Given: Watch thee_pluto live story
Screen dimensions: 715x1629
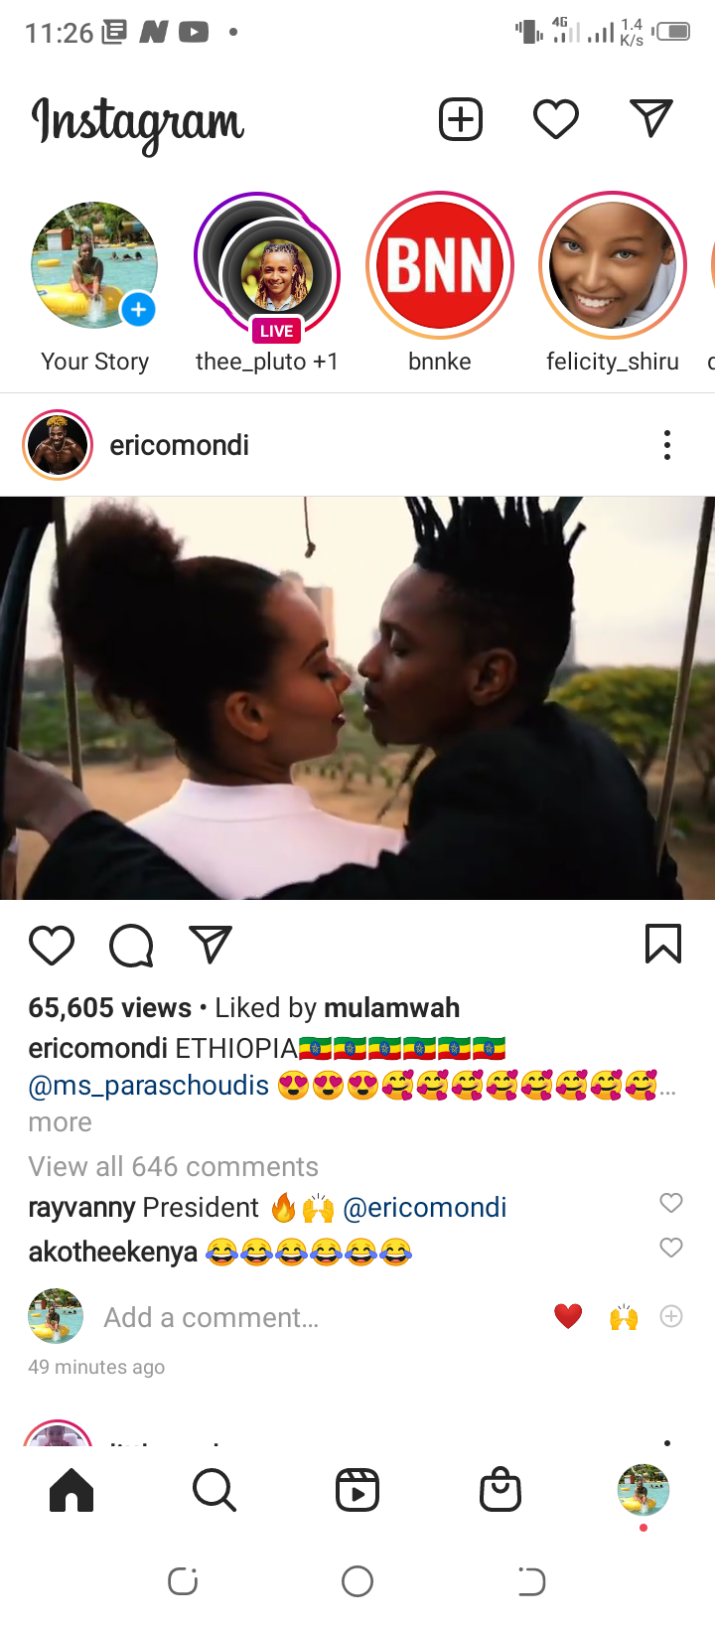Looking at the screenshot, I should click(267, 266).
